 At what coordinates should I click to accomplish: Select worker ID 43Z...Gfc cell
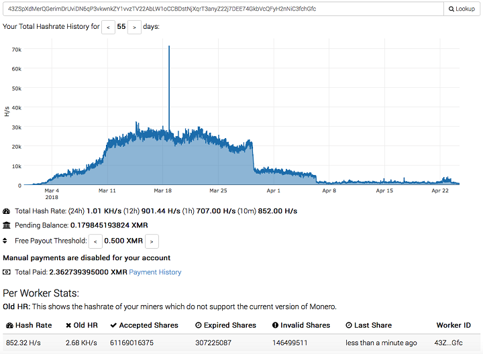[x=449, y=343]
